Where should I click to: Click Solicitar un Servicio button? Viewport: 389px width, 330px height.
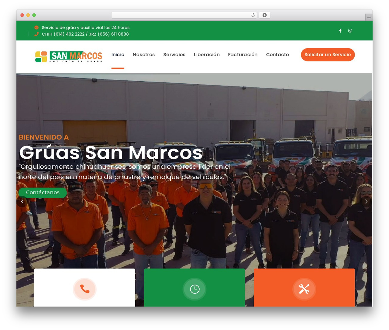328,54
